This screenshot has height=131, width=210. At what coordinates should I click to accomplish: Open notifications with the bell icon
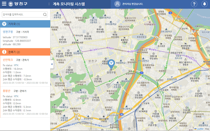tap(204, 4)
